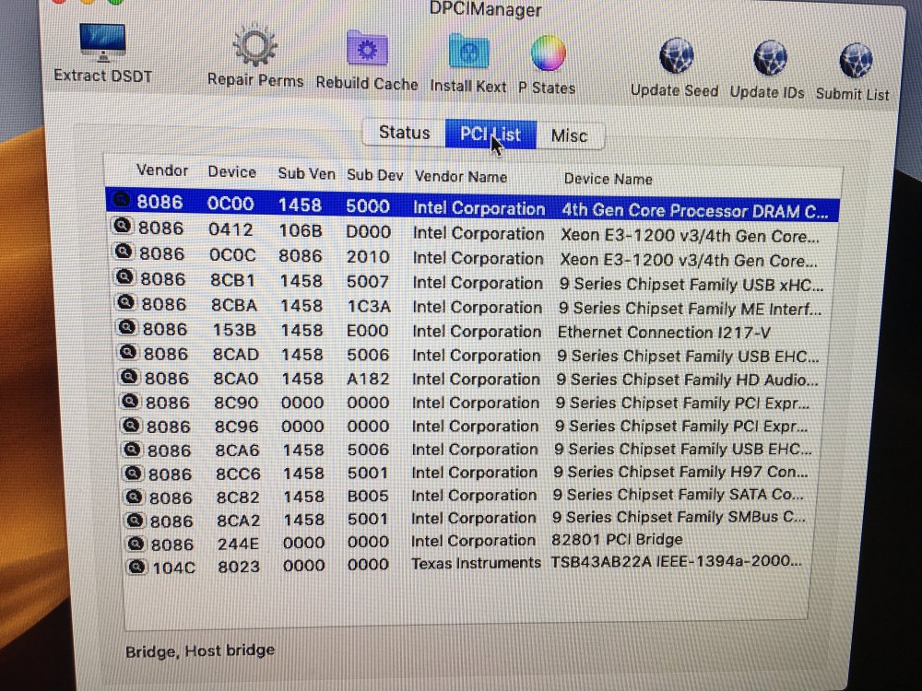Click magnifier icon on 8CB1 row

click(x=124, y=276)
